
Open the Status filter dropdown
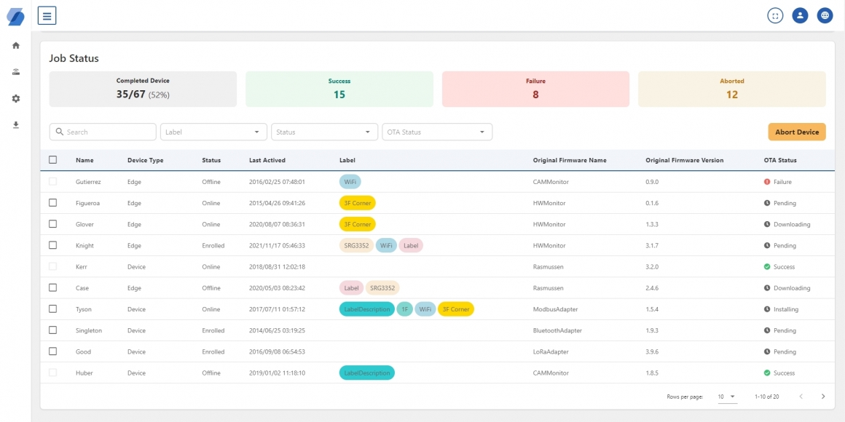pos(324,132)
